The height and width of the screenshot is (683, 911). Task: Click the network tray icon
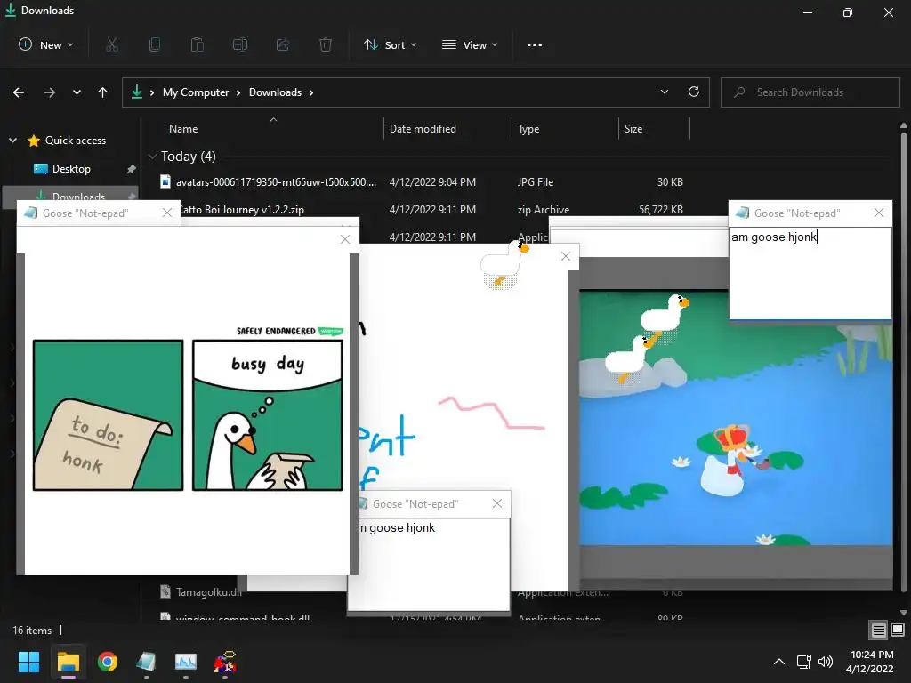click(804, 662)
